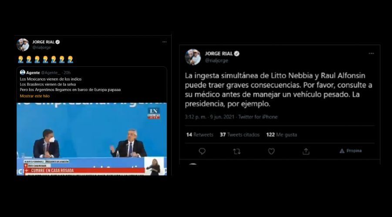Open quoted Agente user avatar
392x217 pixels.
pos(23,72)
